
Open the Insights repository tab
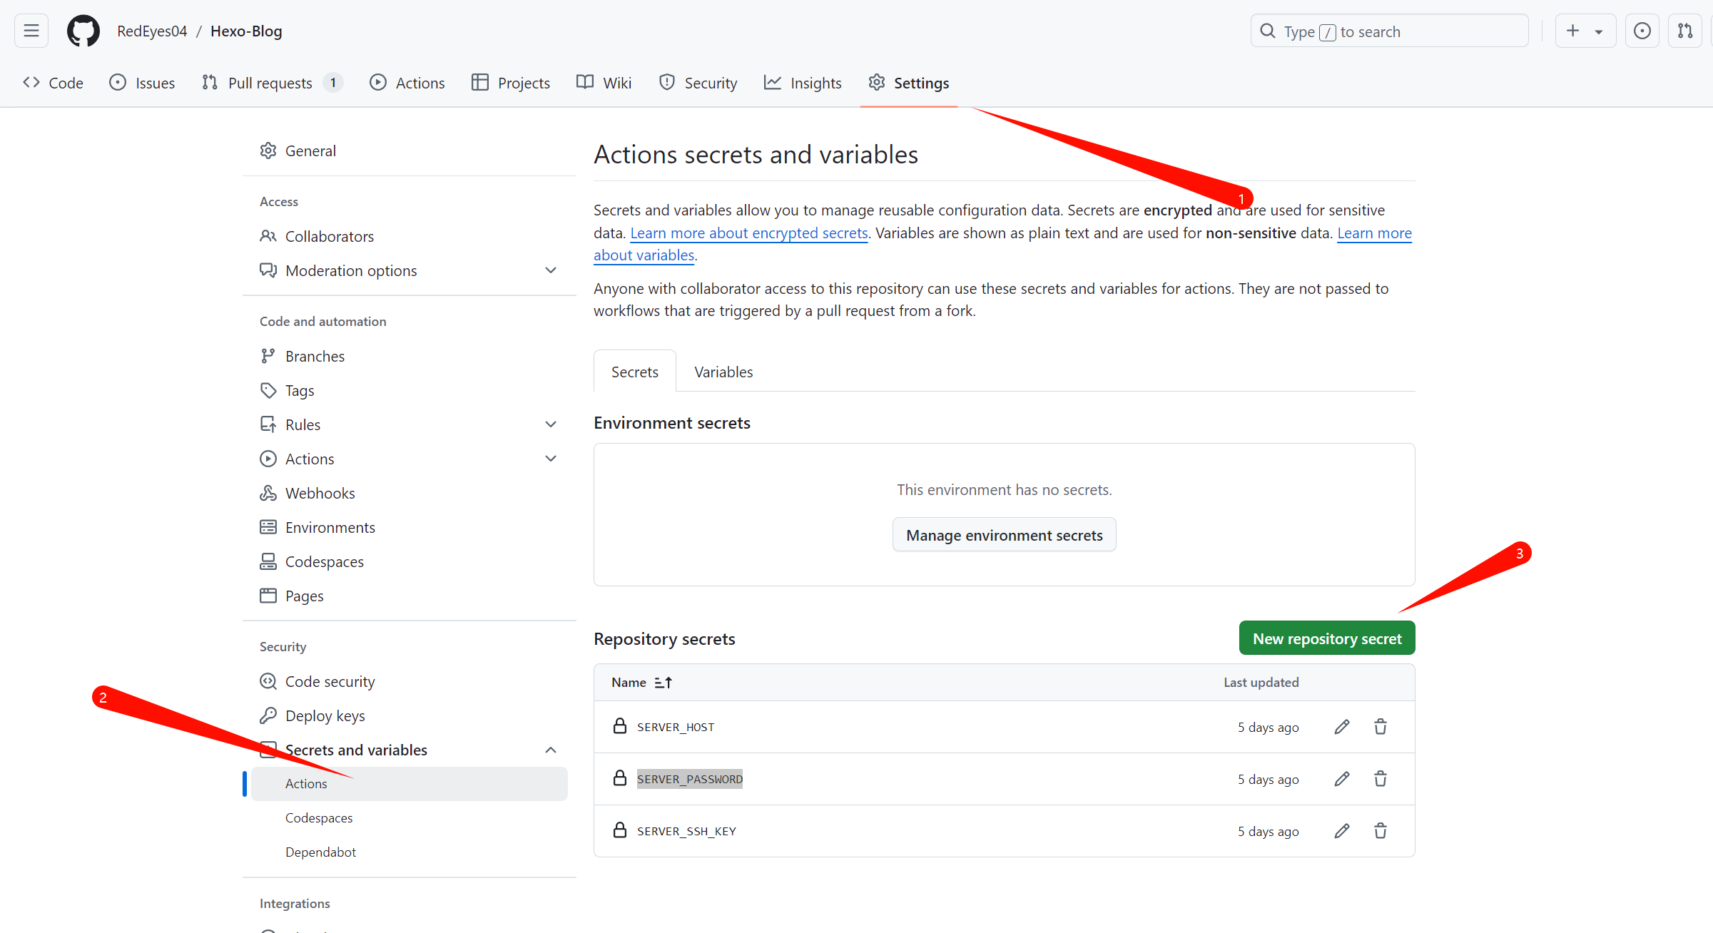coord(803,83)
